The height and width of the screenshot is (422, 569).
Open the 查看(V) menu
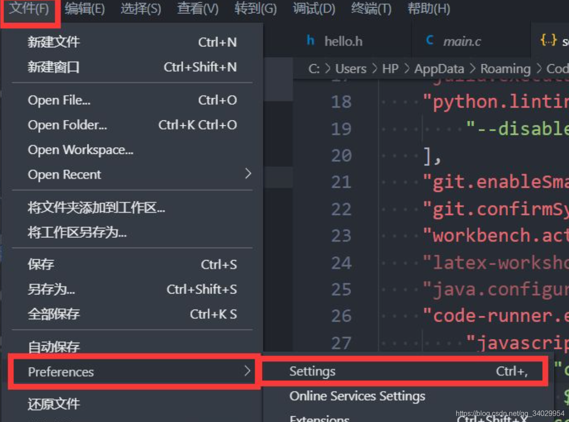(198, 8)
